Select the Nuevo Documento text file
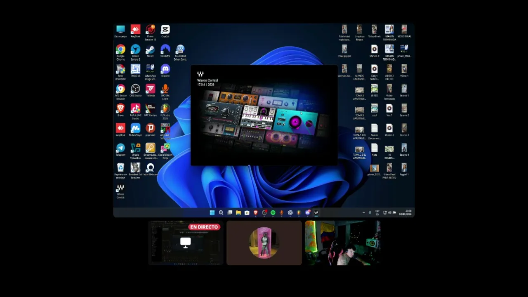The height and width of the screenshot is (297, 528). (x=374, y=132)
